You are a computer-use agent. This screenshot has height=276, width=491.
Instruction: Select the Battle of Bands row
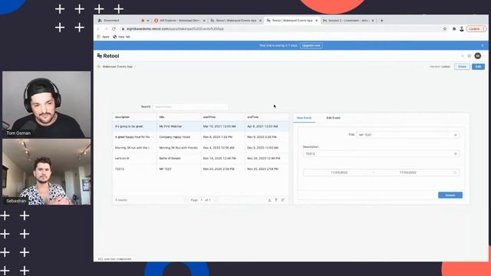201,159
